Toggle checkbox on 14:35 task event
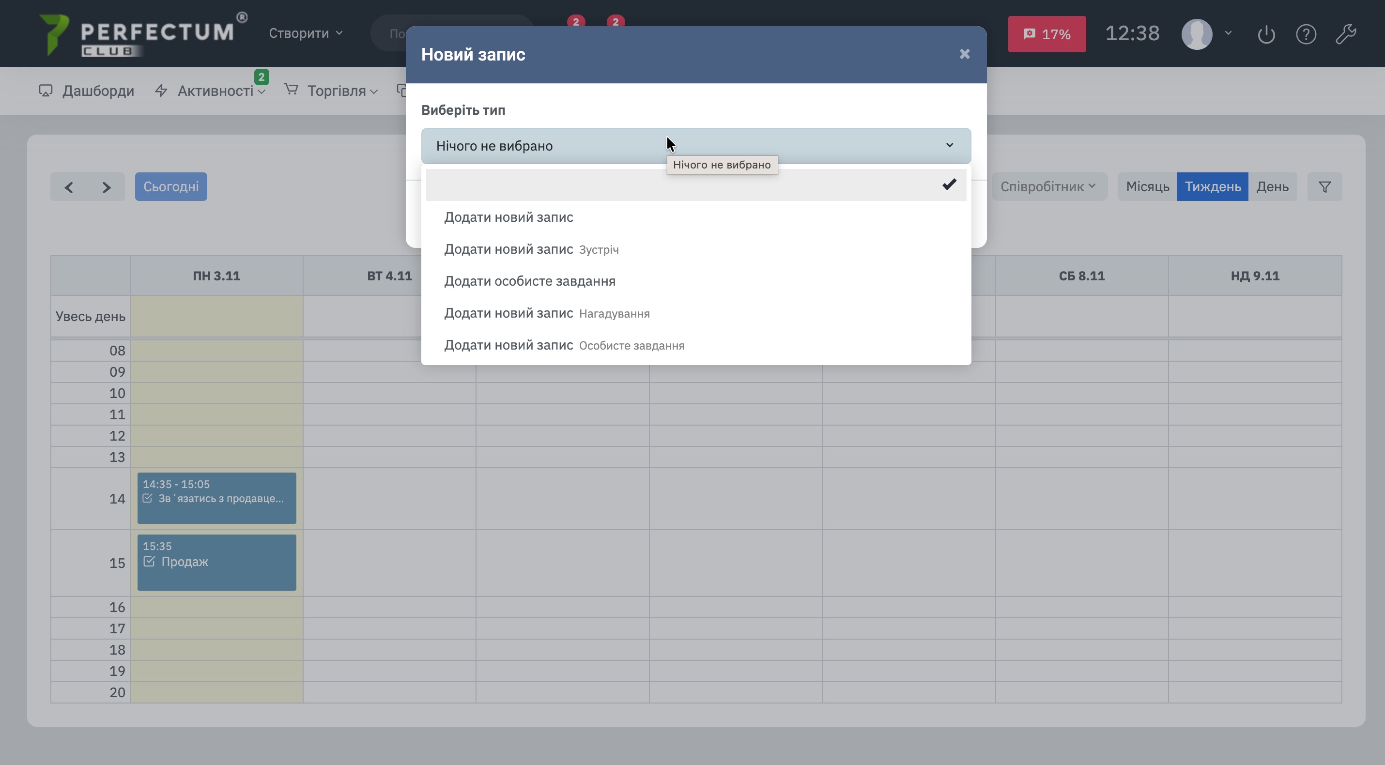This screenshot has height=765, width=1385. tap(147, 498)
